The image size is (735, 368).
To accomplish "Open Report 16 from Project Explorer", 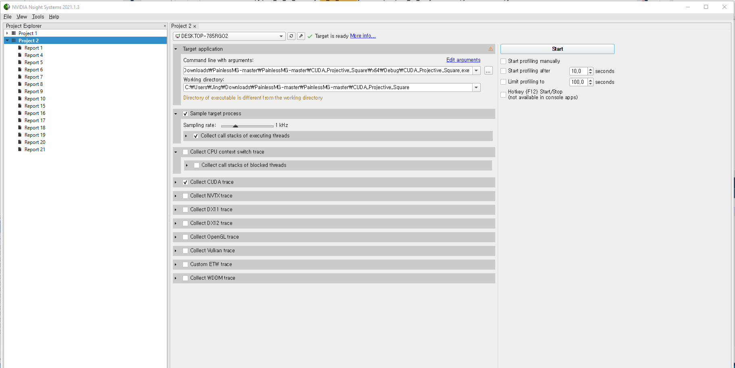I will tap(35, 113).
